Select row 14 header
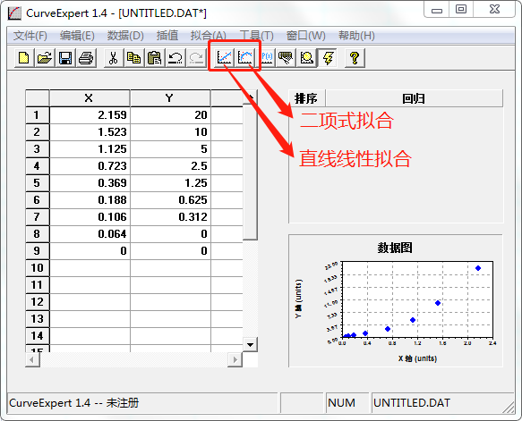 click(38, 336)
